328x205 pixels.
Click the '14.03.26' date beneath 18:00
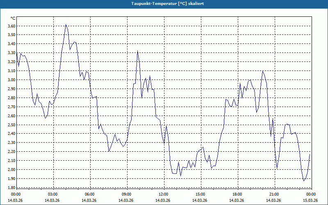(237, 200)
